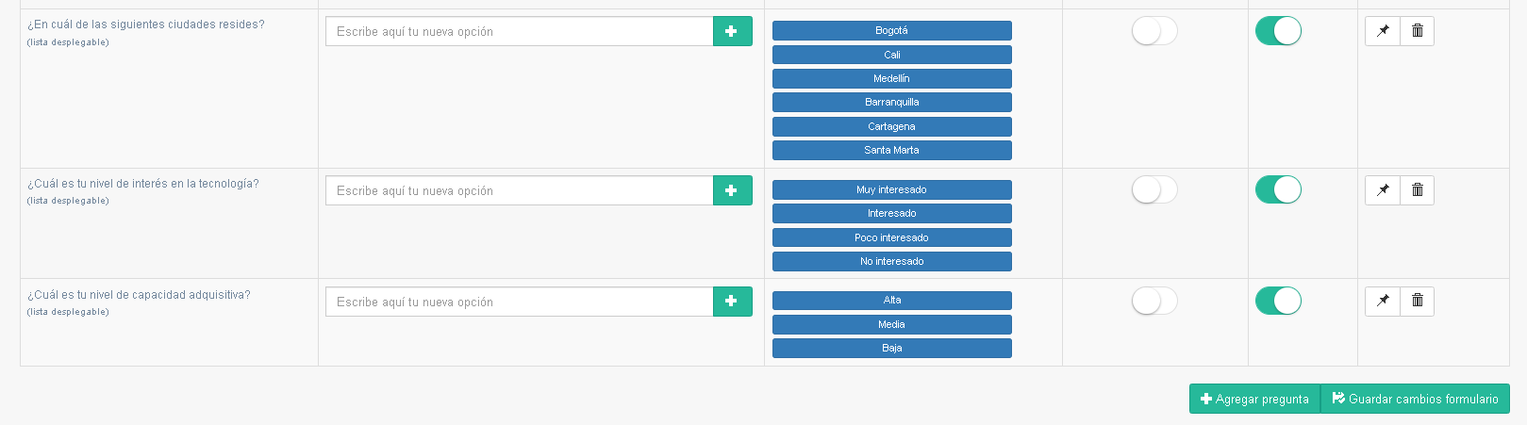1527x425 pixels.
Task: Click the Poco interesado option tag
Action: point(892,237)
